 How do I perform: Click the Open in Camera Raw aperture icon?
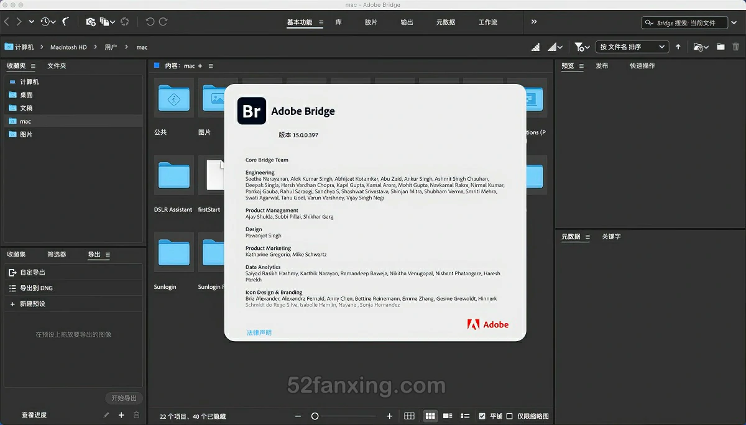[124, 22]
